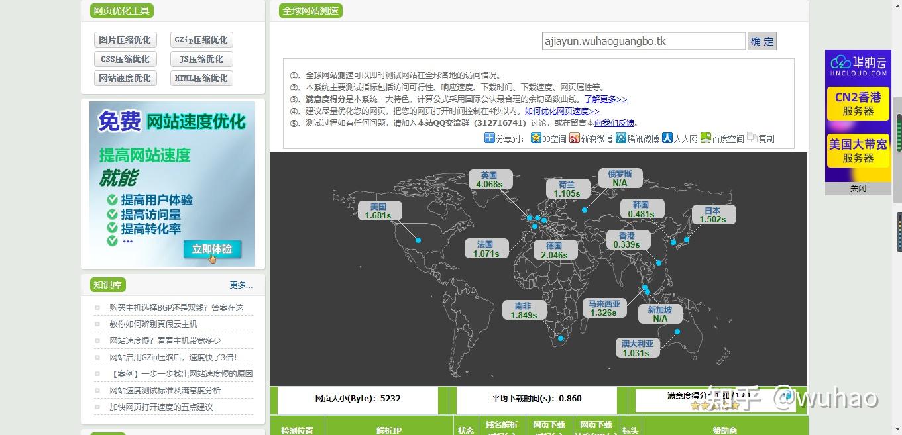The image size is (902, 435).
Task: Click the 腾讯微博 share icon
Action: point(620,138)
